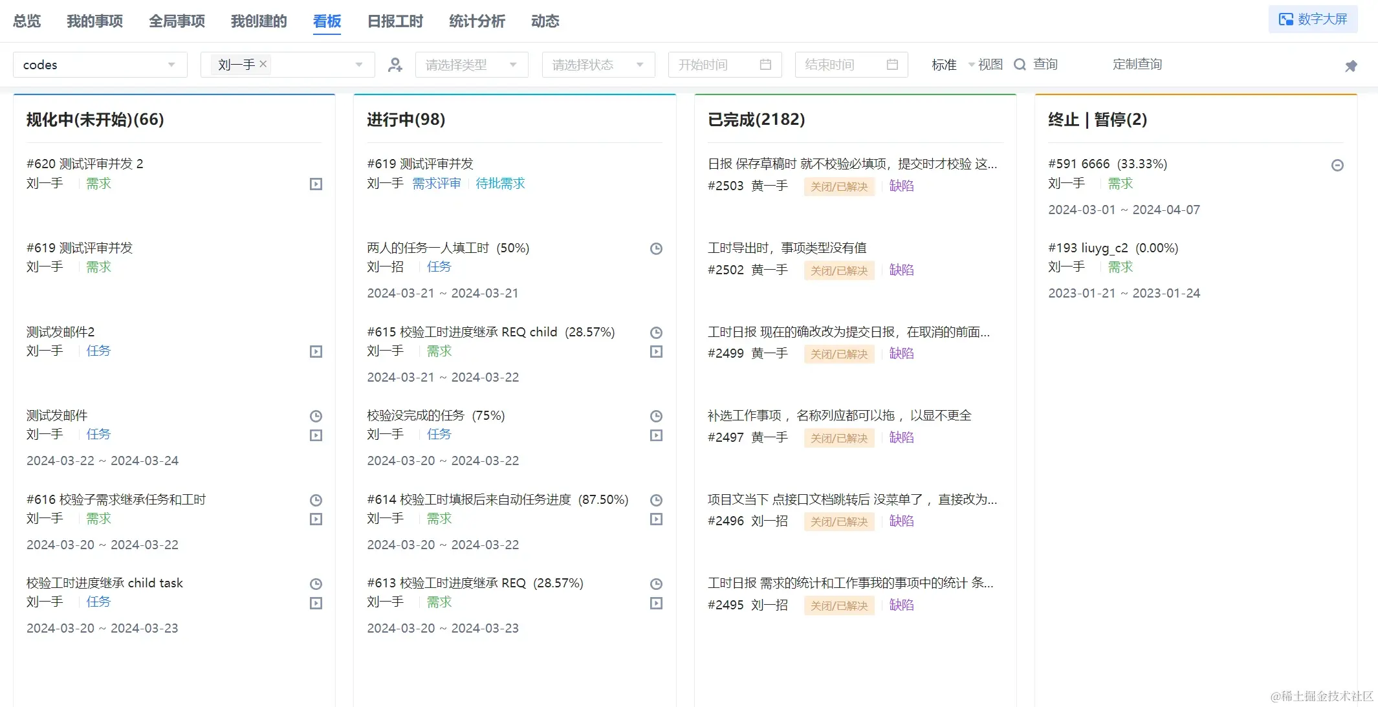The image size is (1378, 707).
Task: Click the 定制查询 link
Action: coord(1137,64)
